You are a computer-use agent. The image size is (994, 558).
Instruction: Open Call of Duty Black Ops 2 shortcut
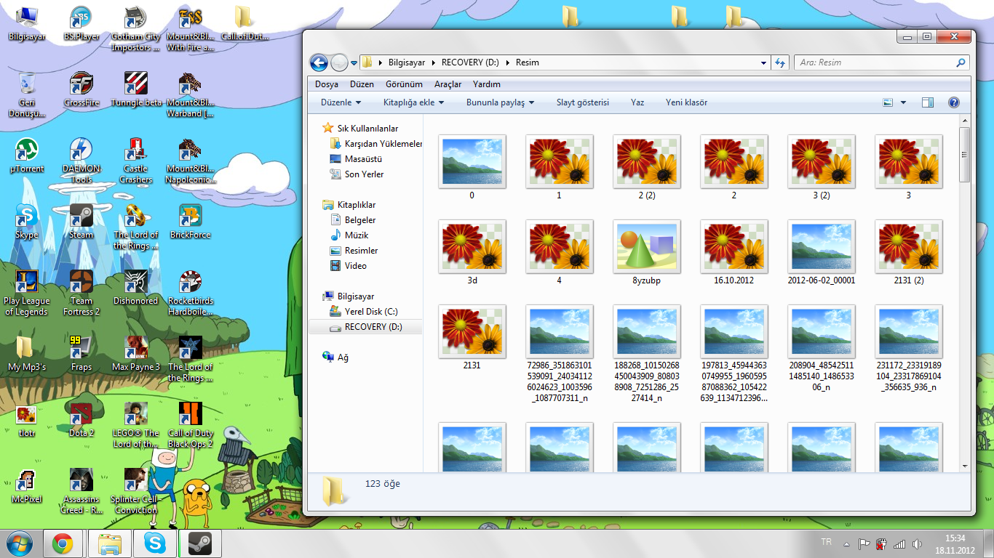[191, 426]
